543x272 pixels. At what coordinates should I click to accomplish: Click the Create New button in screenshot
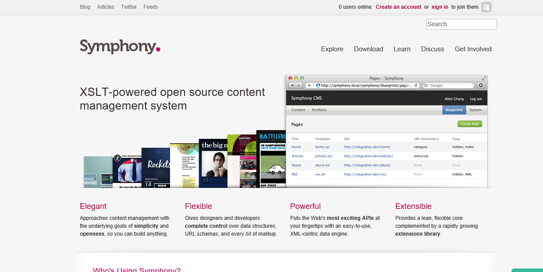pyautogui.click(x=470, y=124)
